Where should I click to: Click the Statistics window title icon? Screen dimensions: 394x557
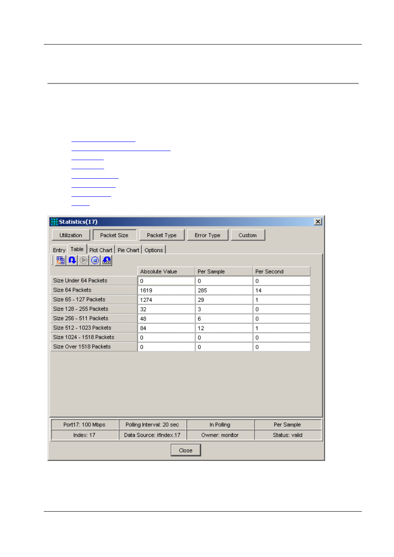pyautogui.click(x=54, y=222)
